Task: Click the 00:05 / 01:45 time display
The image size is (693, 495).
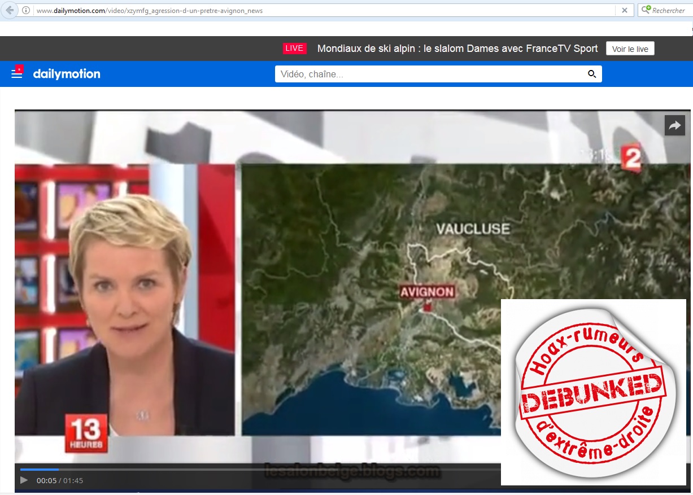Action: tap(60, 481)
